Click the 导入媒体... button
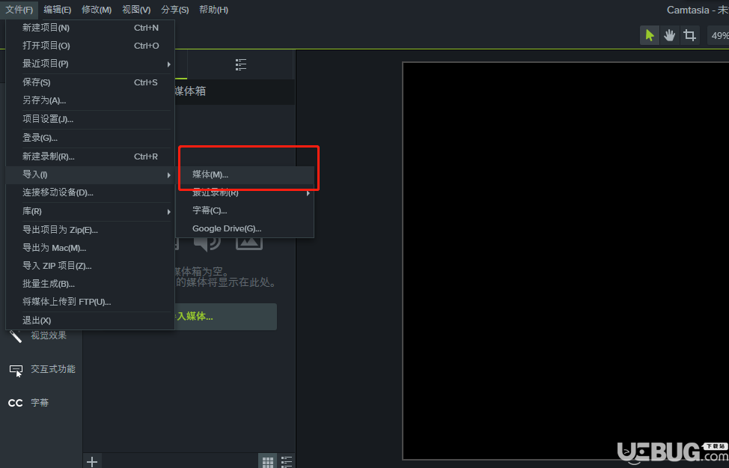Viewport: 729px width, 468px height. pos(225,317)
